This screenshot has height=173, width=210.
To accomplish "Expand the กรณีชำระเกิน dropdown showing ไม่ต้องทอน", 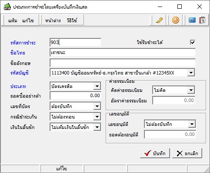I will [x=97, y=117].
